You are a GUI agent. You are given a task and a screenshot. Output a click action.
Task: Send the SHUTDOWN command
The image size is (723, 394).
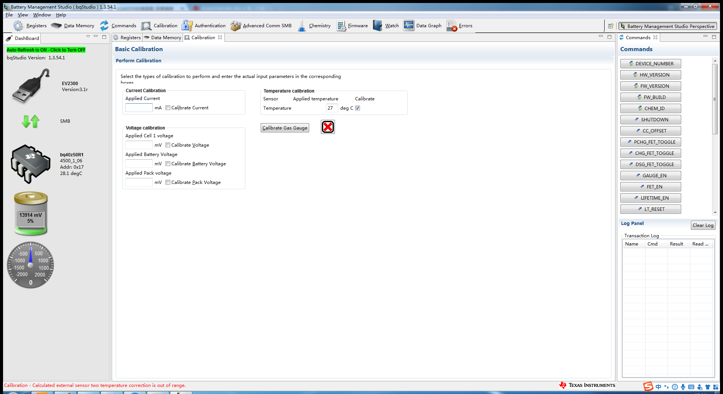click(651, 120)
